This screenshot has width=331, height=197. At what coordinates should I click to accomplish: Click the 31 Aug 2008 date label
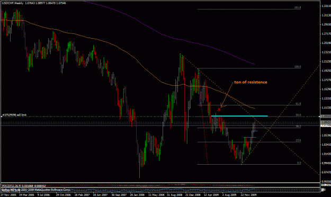coord(175,195)
